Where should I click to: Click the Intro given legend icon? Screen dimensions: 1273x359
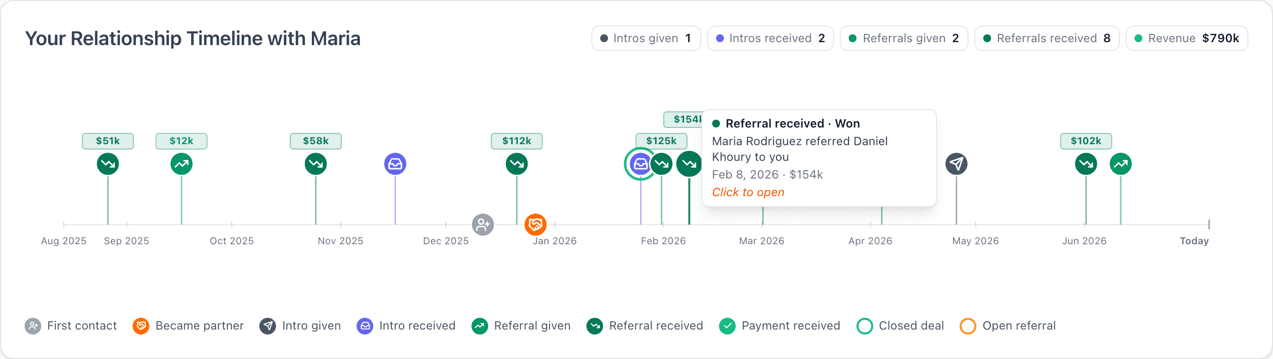pos(268,327)
